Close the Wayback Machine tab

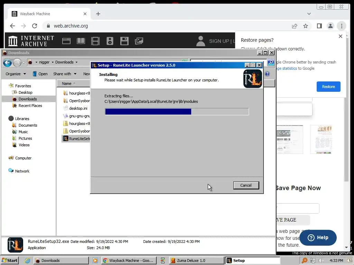pyautogui.click(x=85, y=14)
